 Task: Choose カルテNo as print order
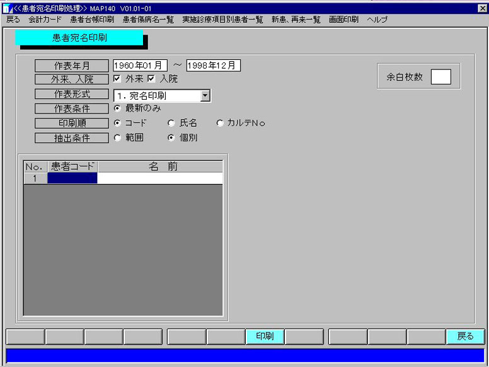[x=220, y=123]
